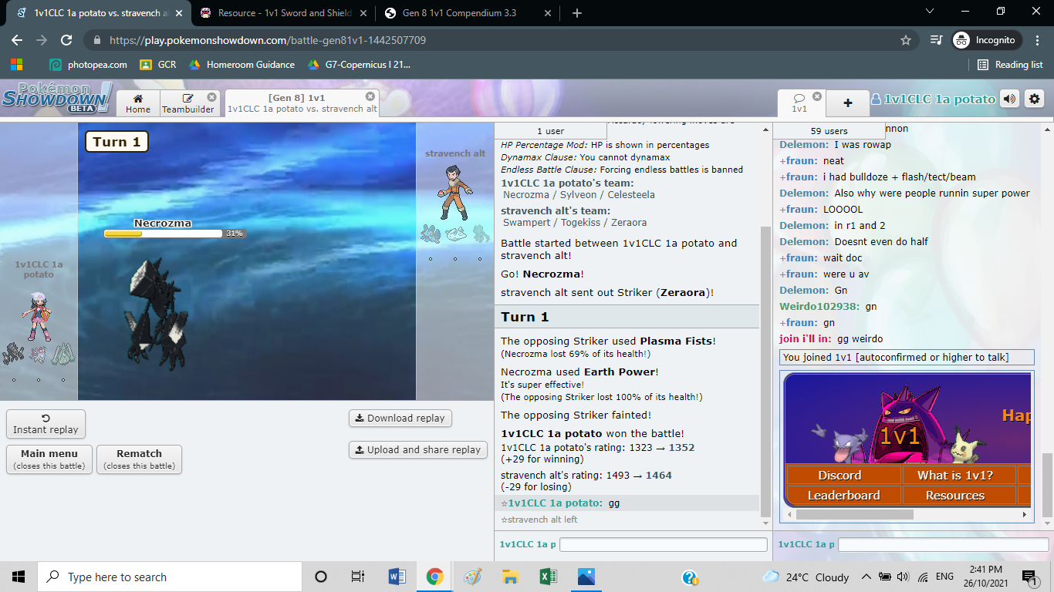The height and width of the screenshot is (592, 1054).
Task: Click the Pokémon Showdown logo
Action: point(57,99)
